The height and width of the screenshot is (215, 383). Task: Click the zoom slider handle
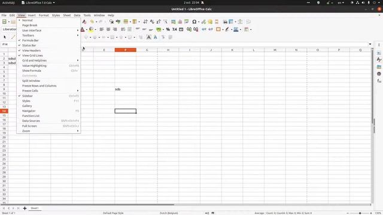point(360,213)
